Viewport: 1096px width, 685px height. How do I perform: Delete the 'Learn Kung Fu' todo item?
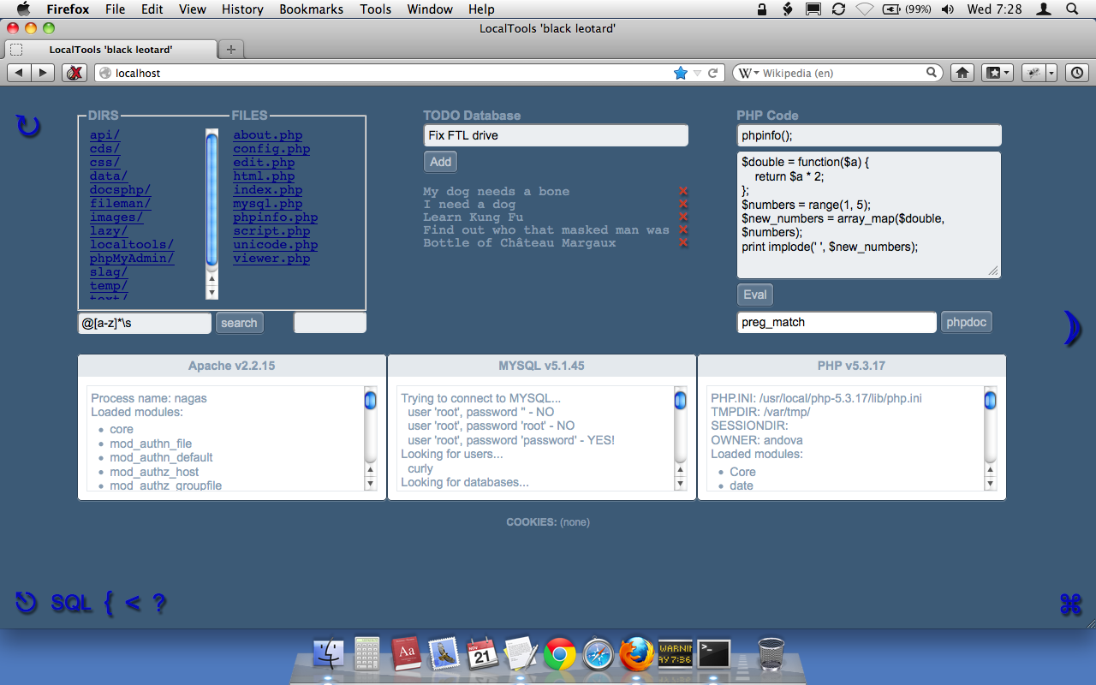(682, 217)
